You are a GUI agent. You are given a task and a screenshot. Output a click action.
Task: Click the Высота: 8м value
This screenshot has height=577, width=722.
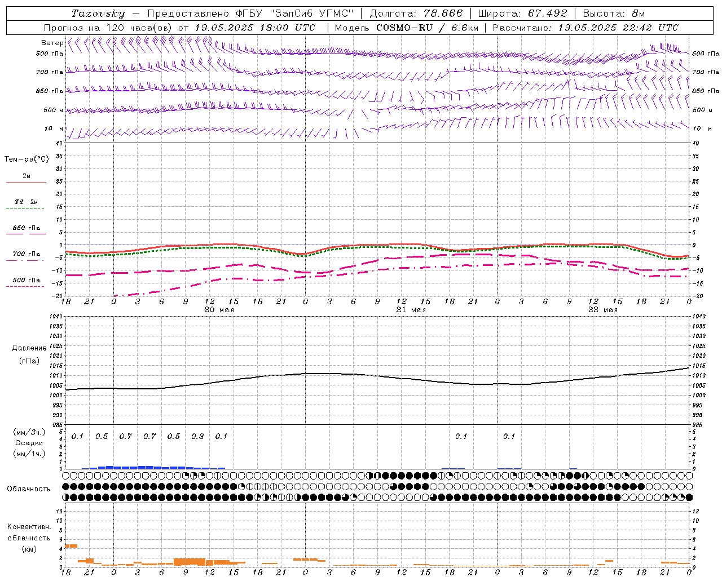pos(614,14)
